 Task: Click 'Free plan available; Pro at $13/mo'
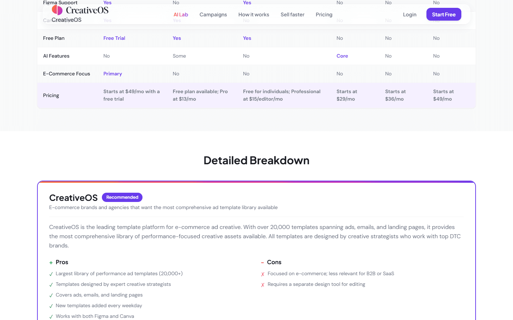pos(200,95)
